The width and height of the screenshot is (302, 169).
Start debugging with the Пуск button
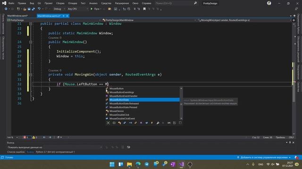96,9
